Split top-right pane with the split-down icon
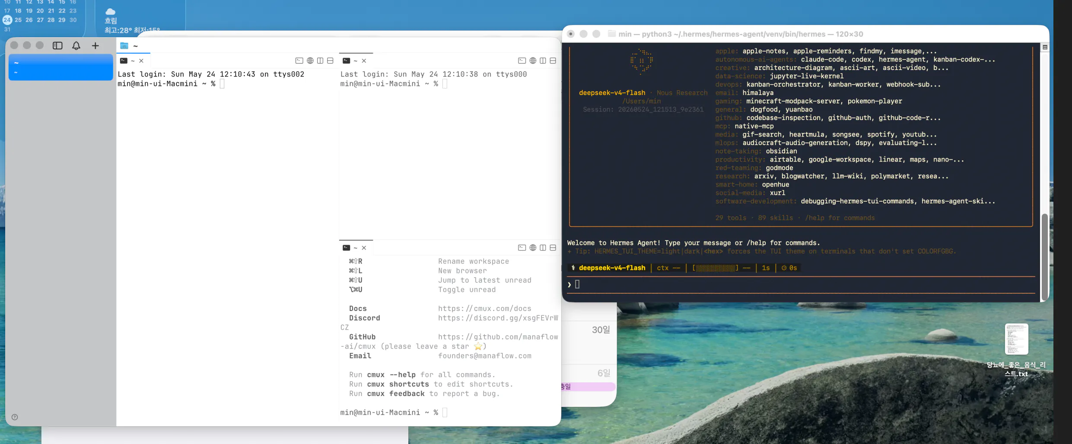 click(x=553, y=60)
